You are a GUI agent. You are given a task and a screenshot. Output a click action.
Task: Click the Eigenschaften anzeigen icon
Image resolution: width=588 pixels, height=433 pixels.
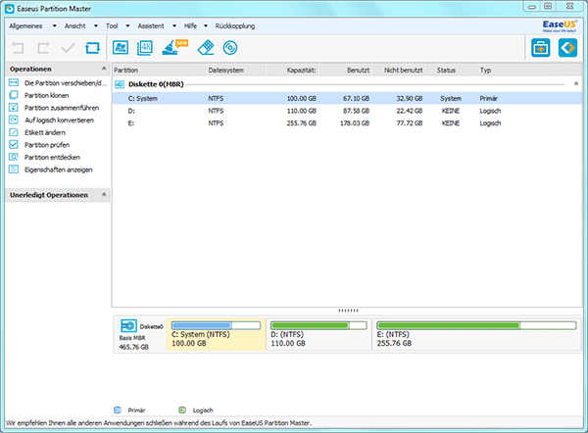(x=14, y=169)
